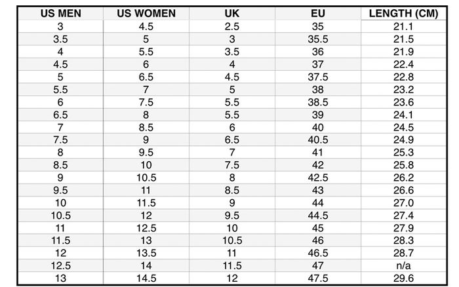Click the US MEN column header
This screenshot has width=459, height=287.
(60, 14)
